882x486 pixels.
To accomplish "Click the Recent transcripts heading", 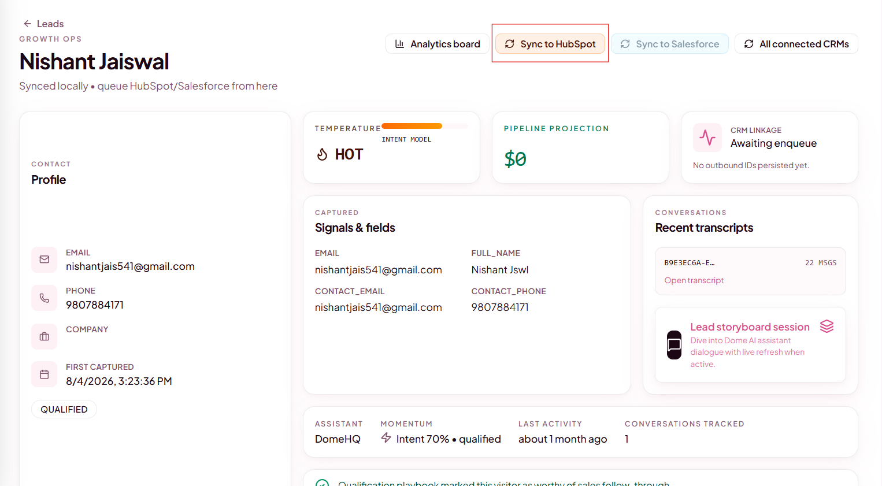I will (704, 228).
